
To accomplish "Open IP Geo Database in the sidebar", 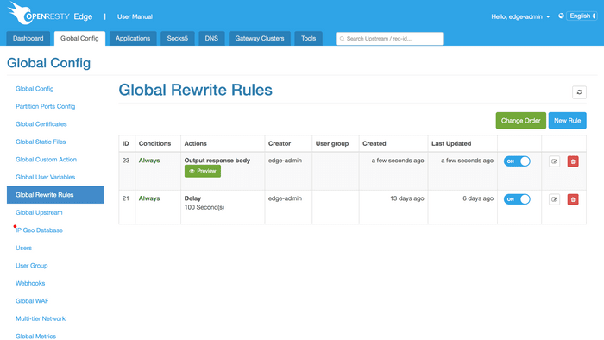I will click(x=40, y=230).
